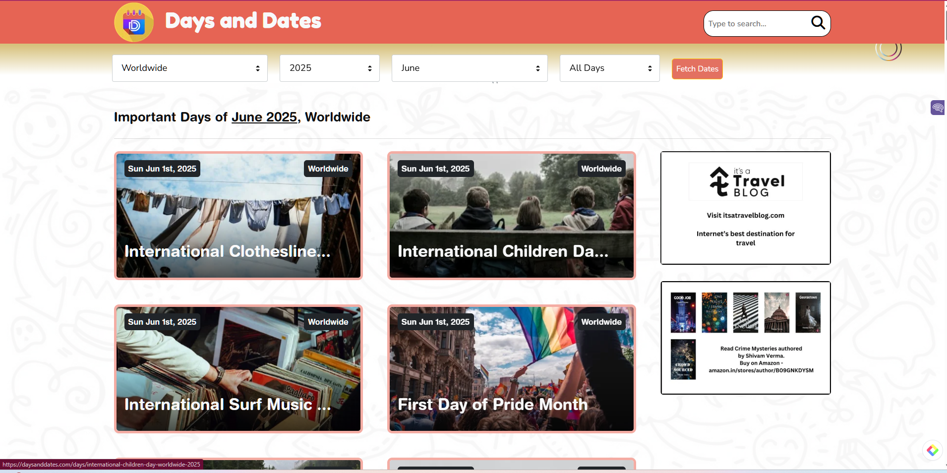The image size is (947, 473).
Task: Select the International Surf Music card
Action: click(238, 369)
